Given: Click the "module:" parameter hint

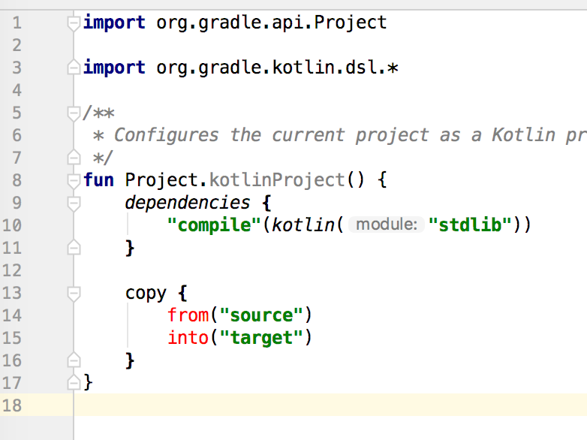Looking at the screenshot, I should click(387, 225).
